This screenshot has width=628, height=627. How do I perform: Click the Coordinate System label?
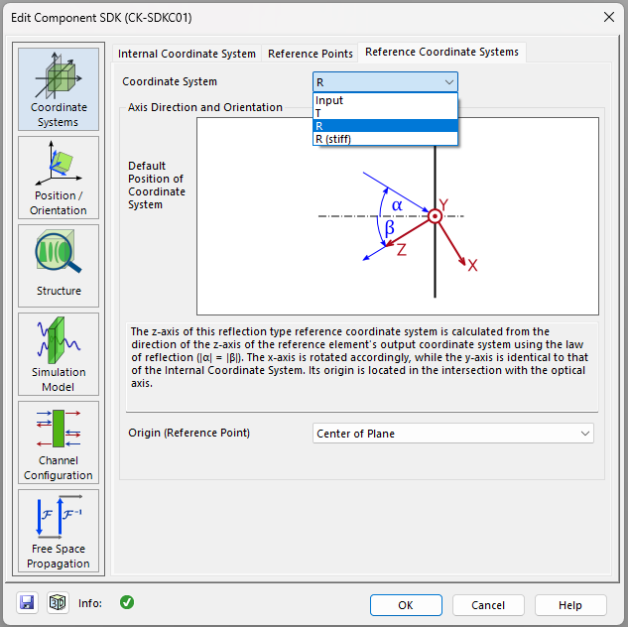(x=170, y=81)
